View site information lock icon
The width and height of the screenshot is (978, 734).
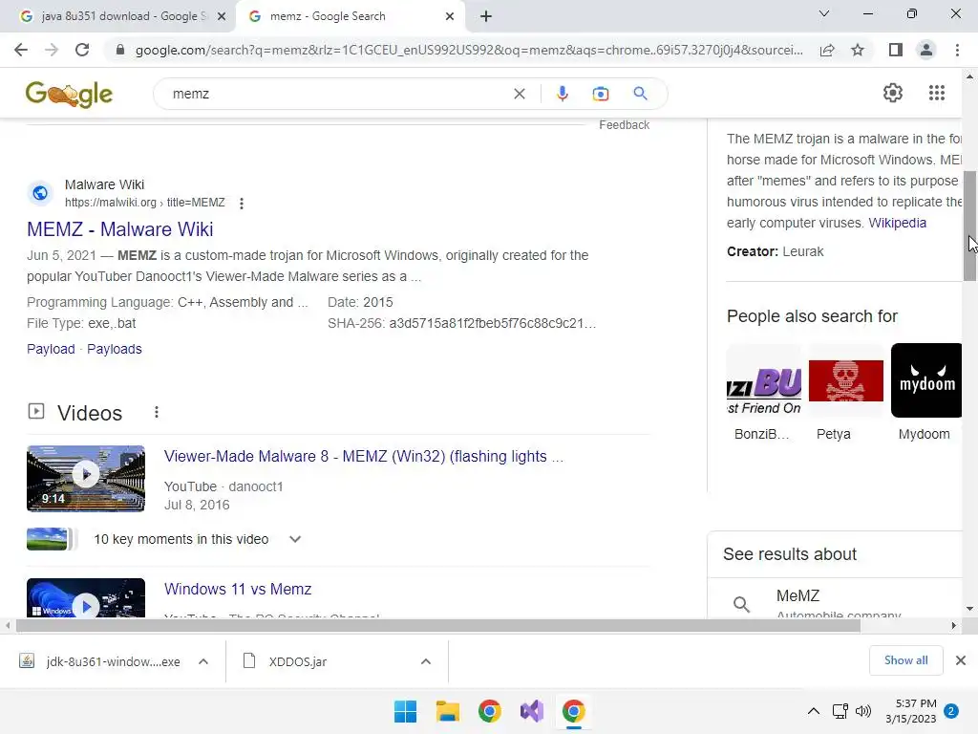point(119,50)
